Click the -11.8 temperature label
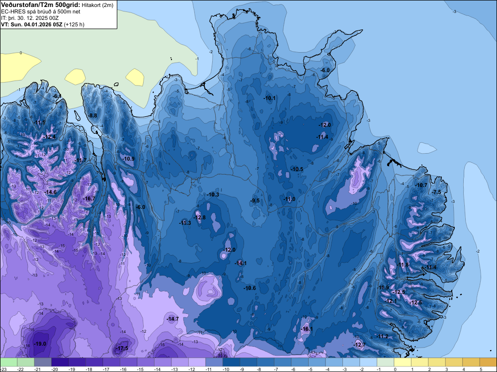 (403, 265)
